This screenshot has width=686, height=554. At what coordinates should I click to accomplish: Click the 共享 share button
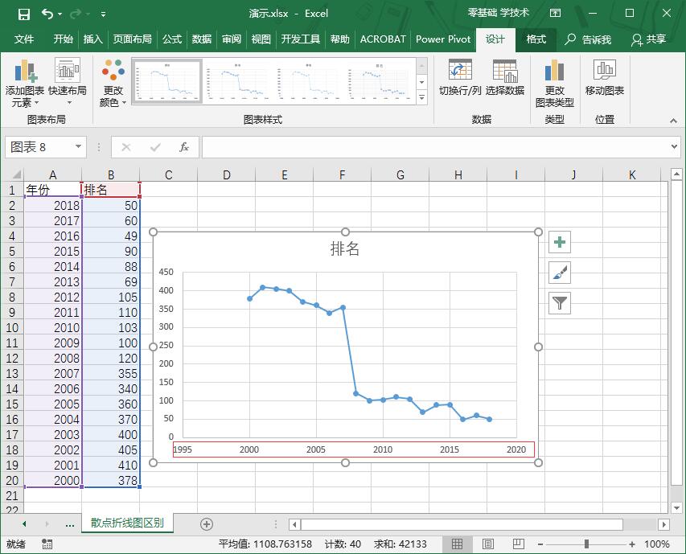[x=649, y=39]
